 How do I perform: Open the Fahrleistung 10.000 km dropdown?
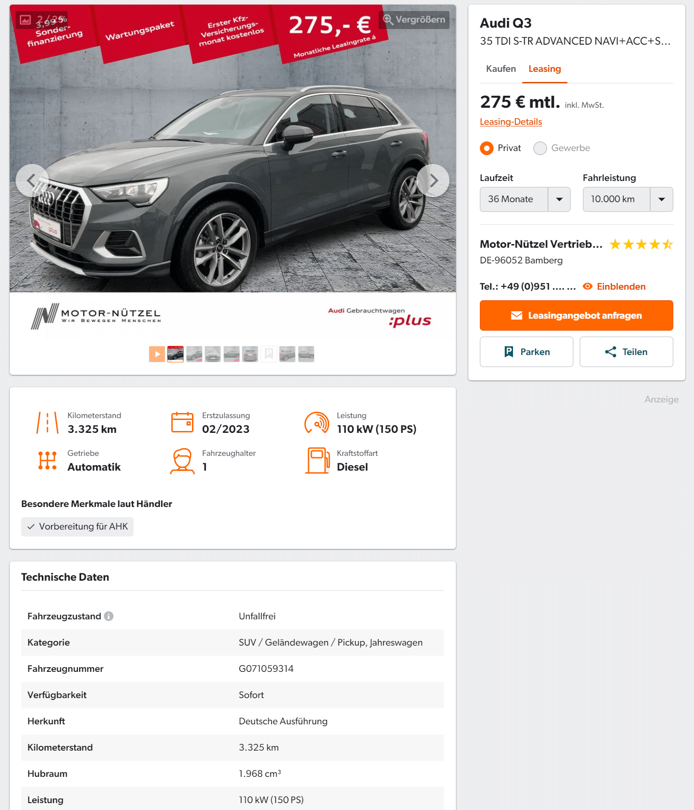click(x=628, y=199)
